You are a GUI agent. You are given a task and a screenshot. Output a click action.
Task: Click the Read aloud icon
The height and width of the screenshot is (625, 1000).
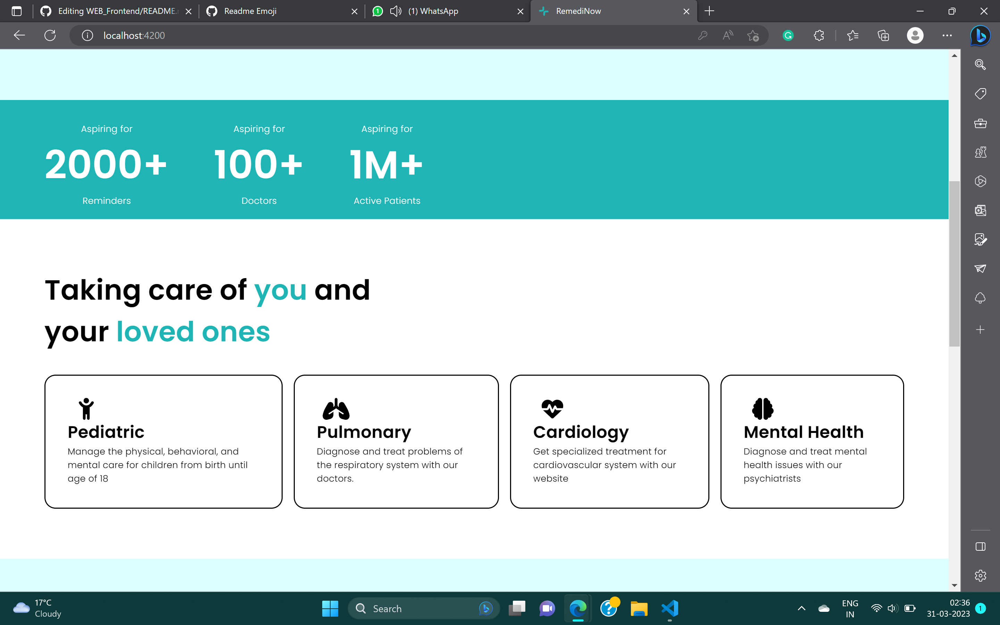point(728,35)
